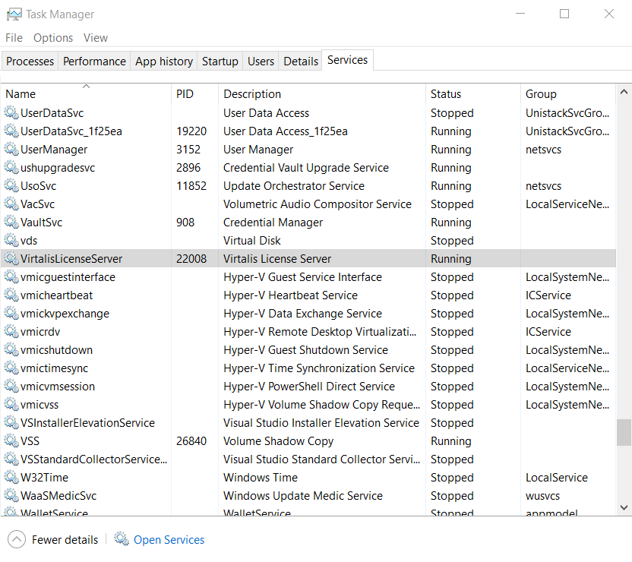Click the gear icon next to UserManager
The height and width of the screenshot is (562, 632).
[x=11, y=150]
